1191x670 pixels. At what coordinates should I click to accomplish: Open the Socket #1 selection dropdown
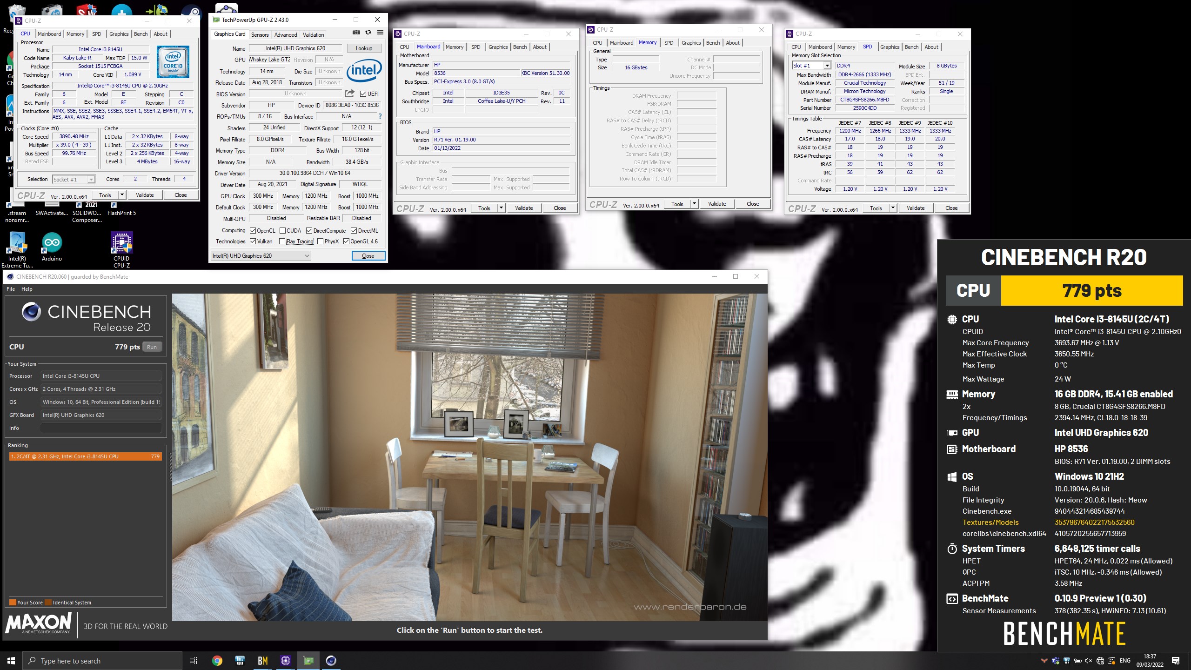tap(74, 179)
